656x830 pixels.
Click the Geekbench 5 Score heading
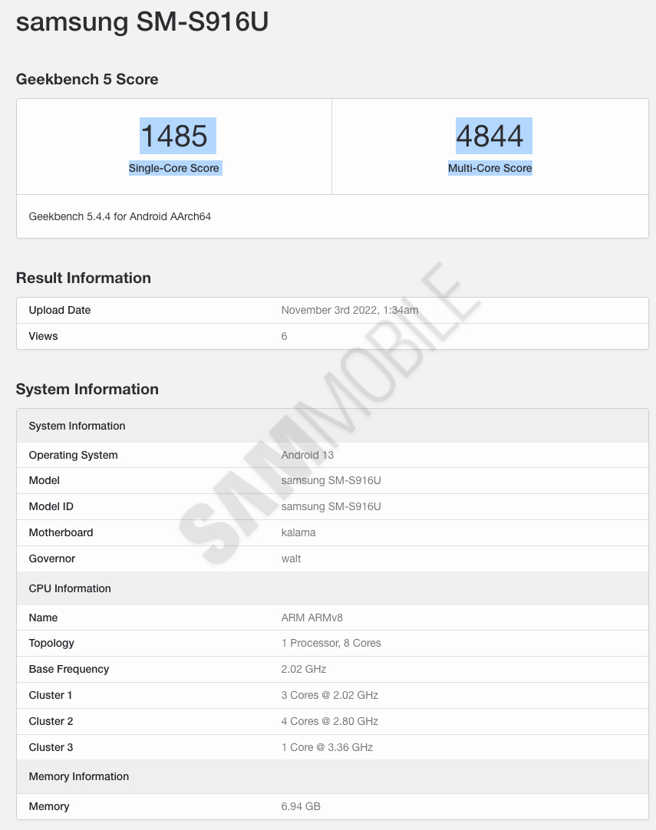point(87,79)
